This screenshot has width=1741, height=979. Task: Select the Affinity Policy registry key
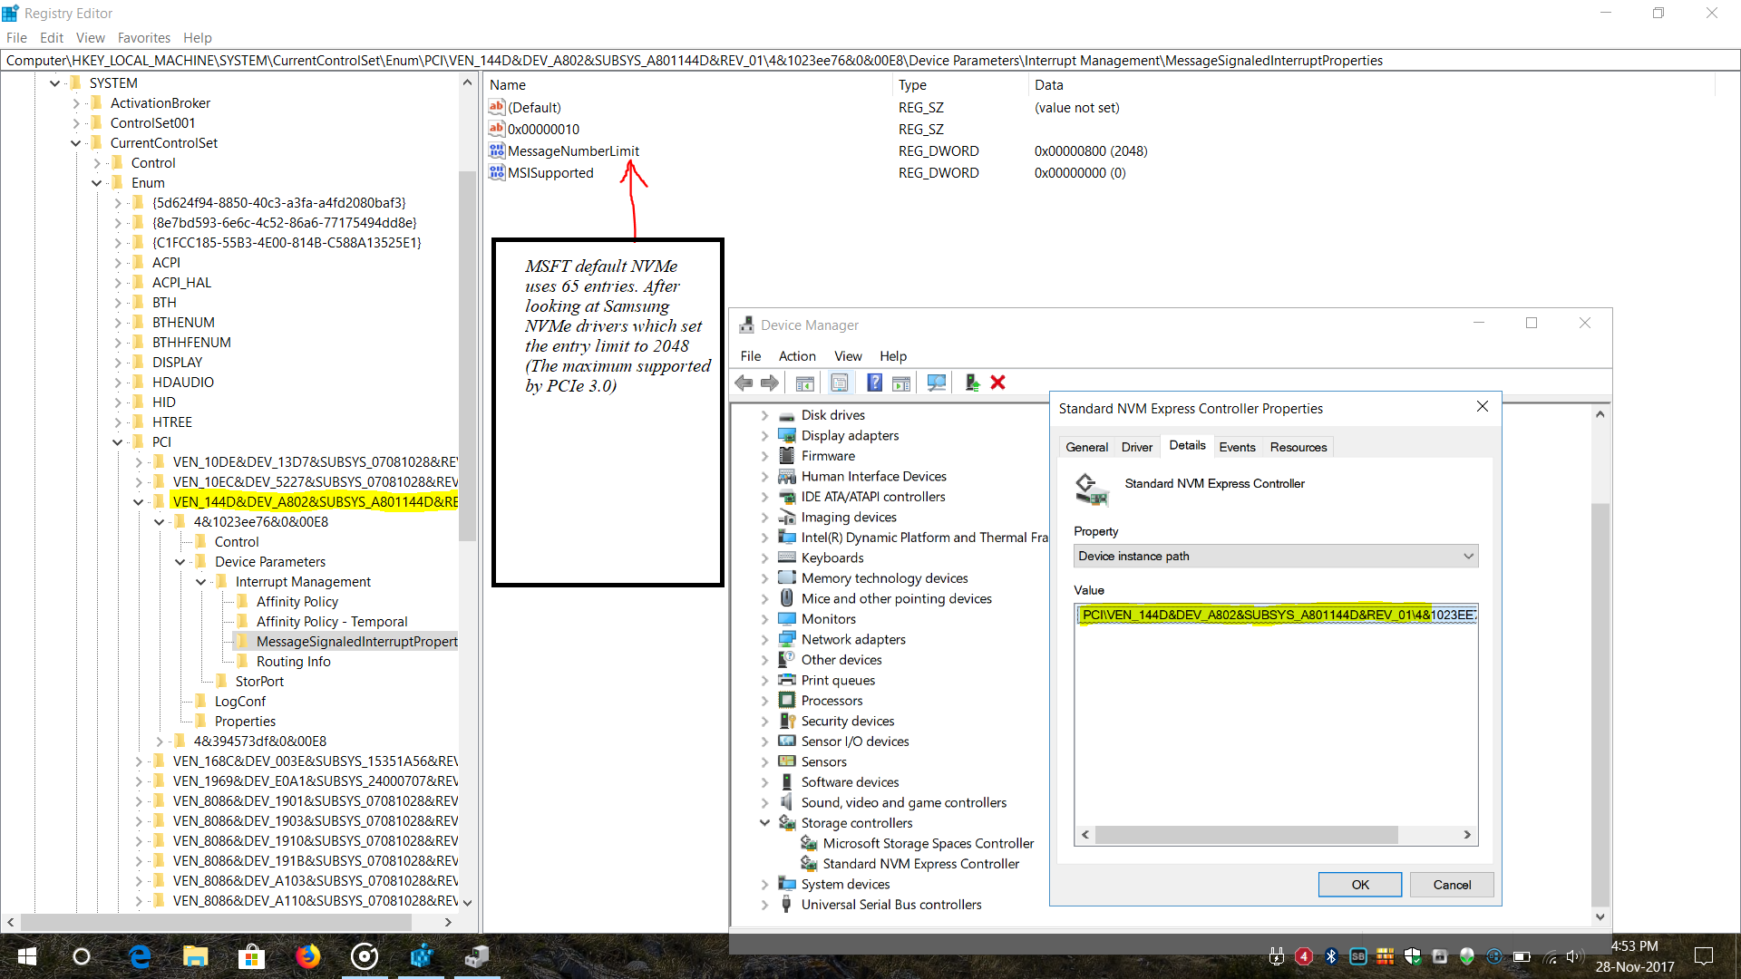(297, 601)
